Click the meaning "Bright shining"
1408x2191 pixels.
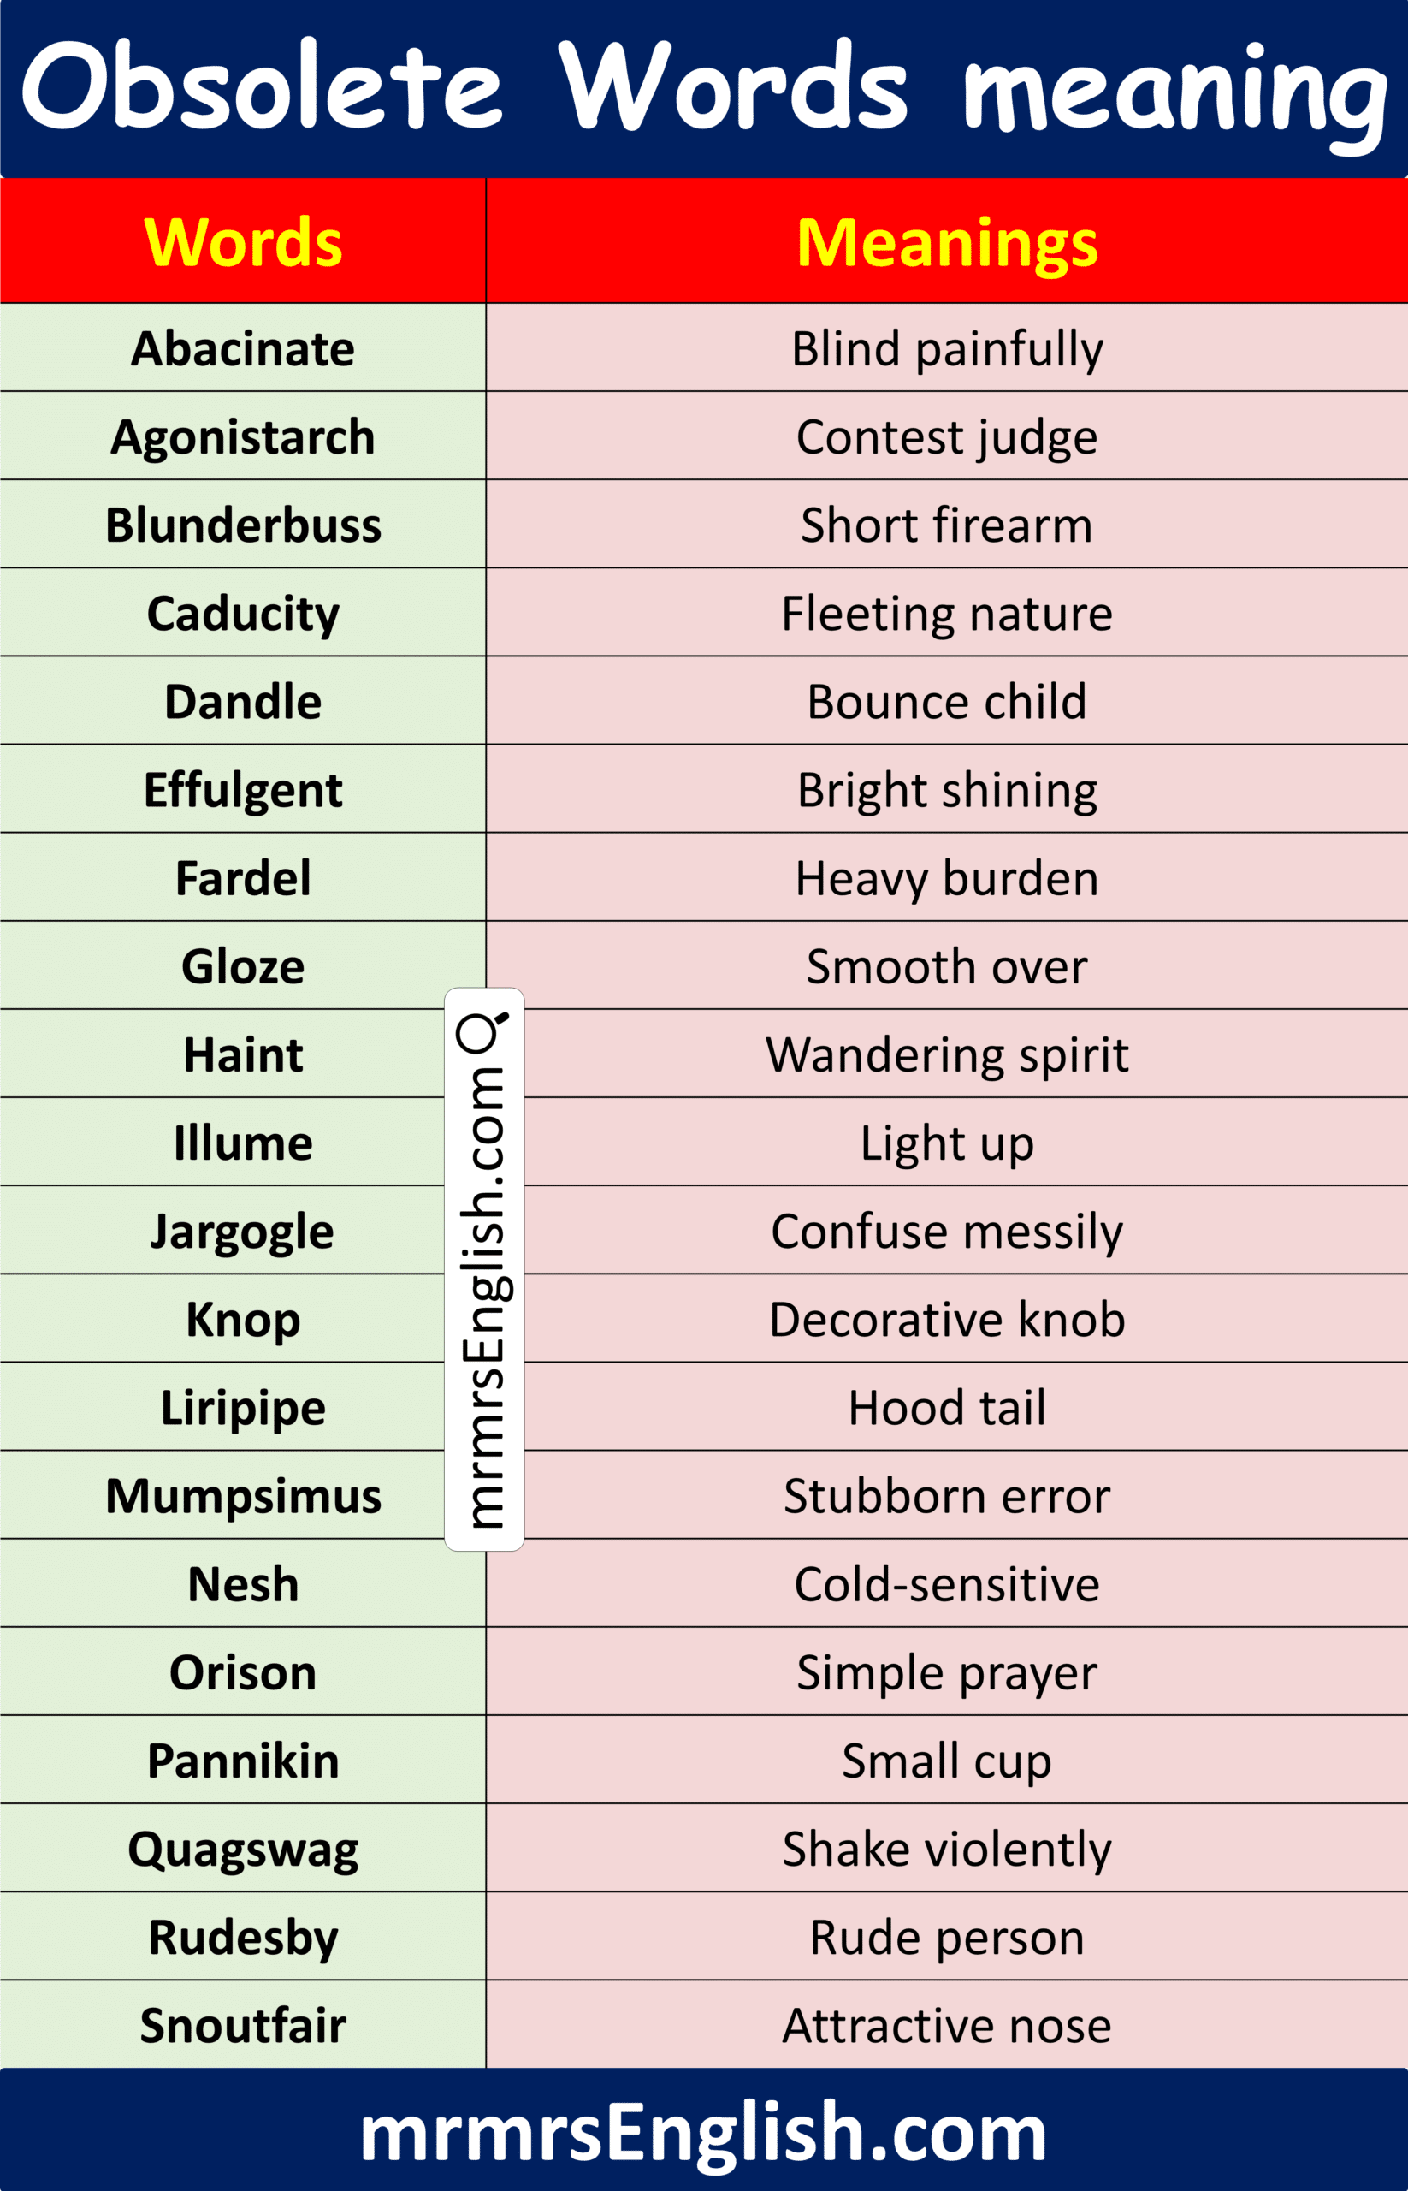[x=946, y=789]
